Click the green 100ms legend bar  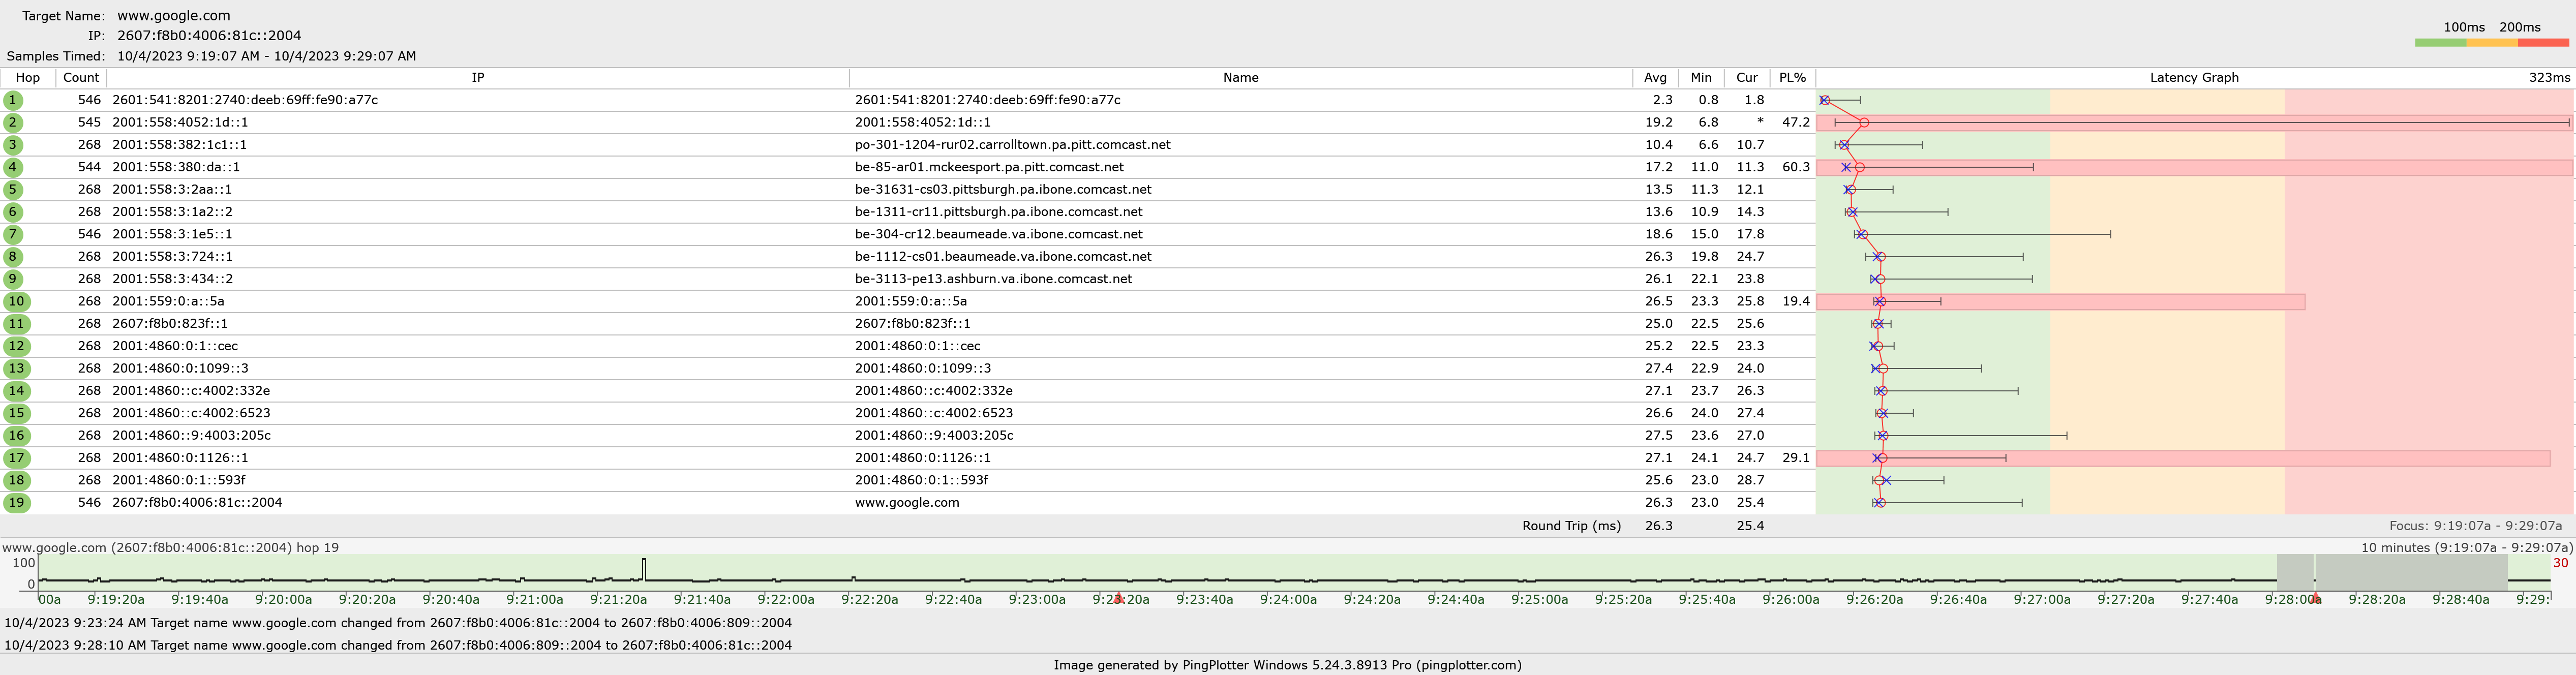pos(2440,43)
